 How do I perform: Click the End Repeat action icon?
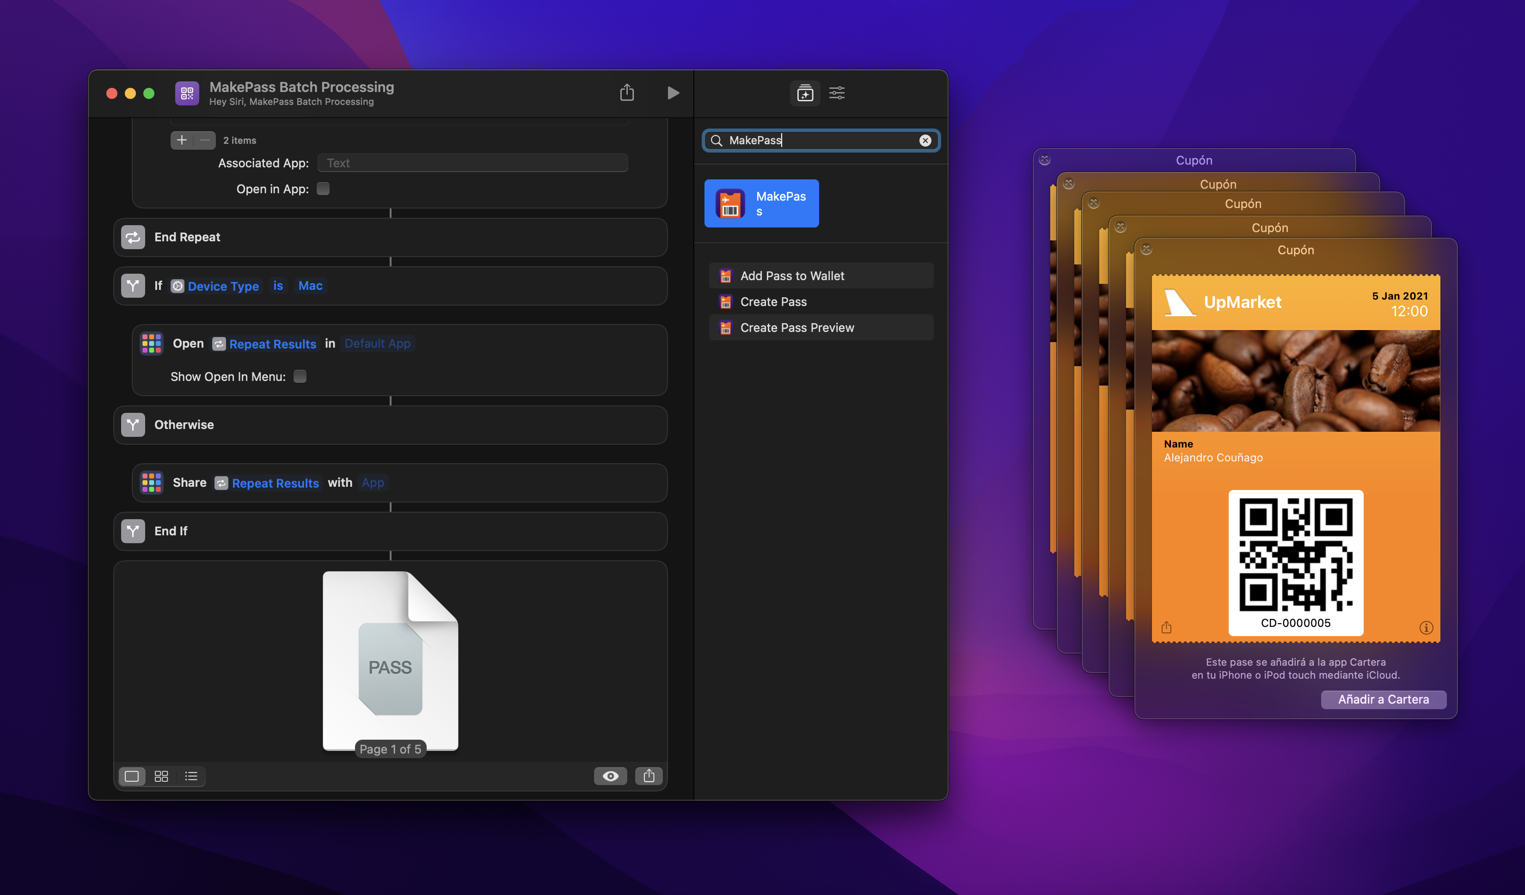point(133,237)
